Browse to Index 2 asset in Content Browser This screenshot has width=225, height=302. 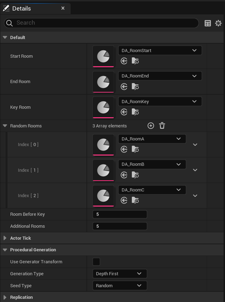point(135,200)
